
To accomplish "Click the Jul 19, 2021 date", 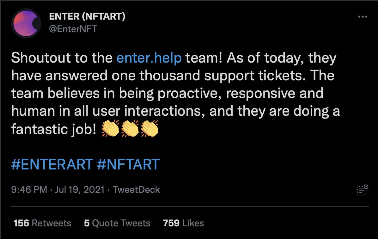I will tap(80, 190).
